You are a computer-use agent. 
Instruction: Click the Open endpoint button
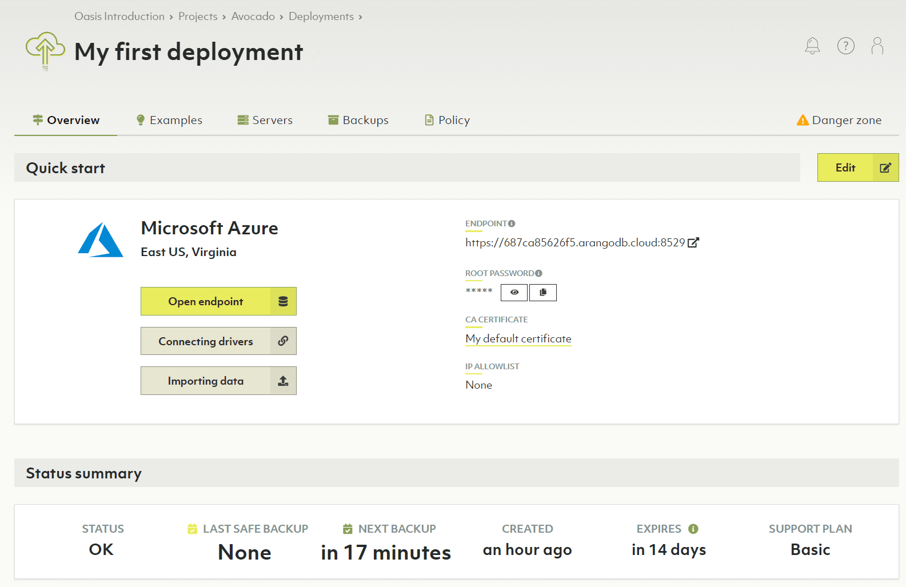[218, 301]
